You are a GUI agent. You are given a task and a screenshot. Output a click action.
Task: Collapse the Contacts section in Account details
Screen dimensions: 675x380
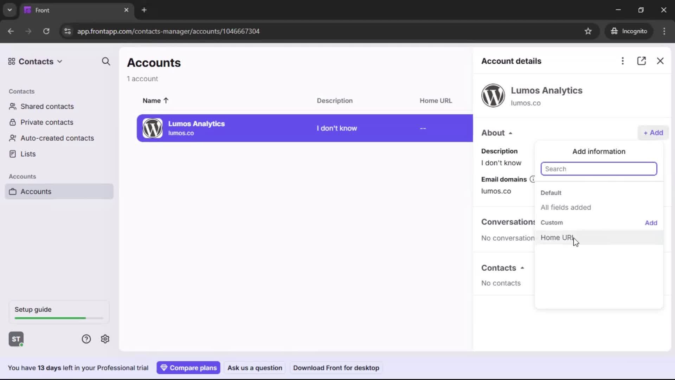[522, 267]
